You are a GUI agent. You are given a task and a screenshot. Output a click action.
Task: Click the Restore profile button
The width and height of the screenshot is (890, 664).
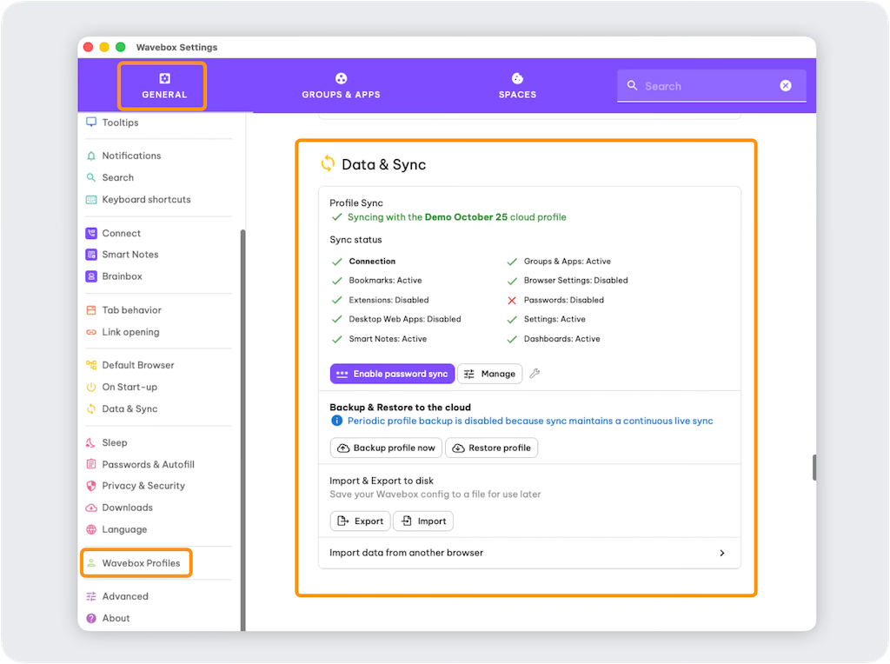[492, 448]
